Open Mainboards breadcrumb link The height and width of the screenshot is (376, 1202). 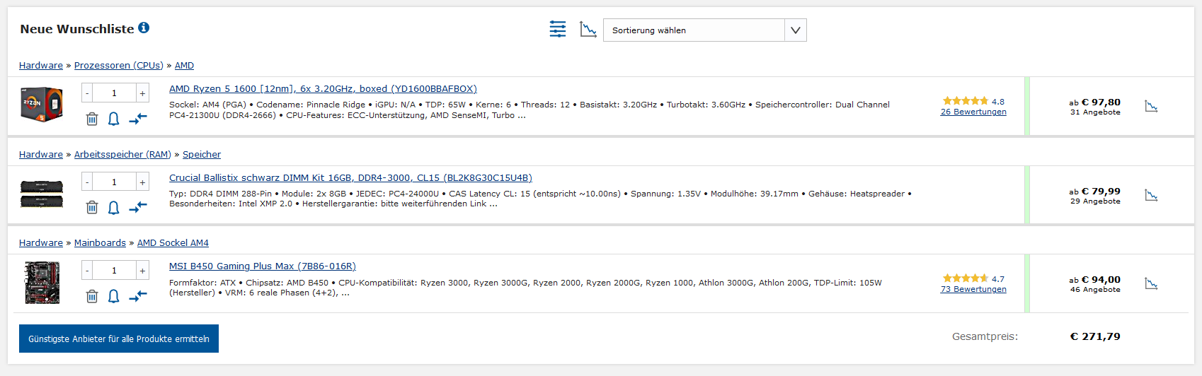click(x=100, y=243)
